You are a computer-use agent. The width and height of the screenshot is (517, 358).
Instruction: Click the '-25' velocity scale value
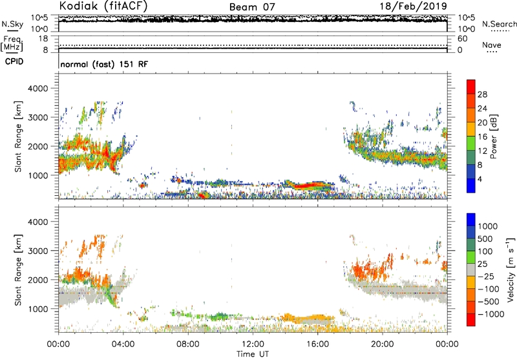point(486,277)
